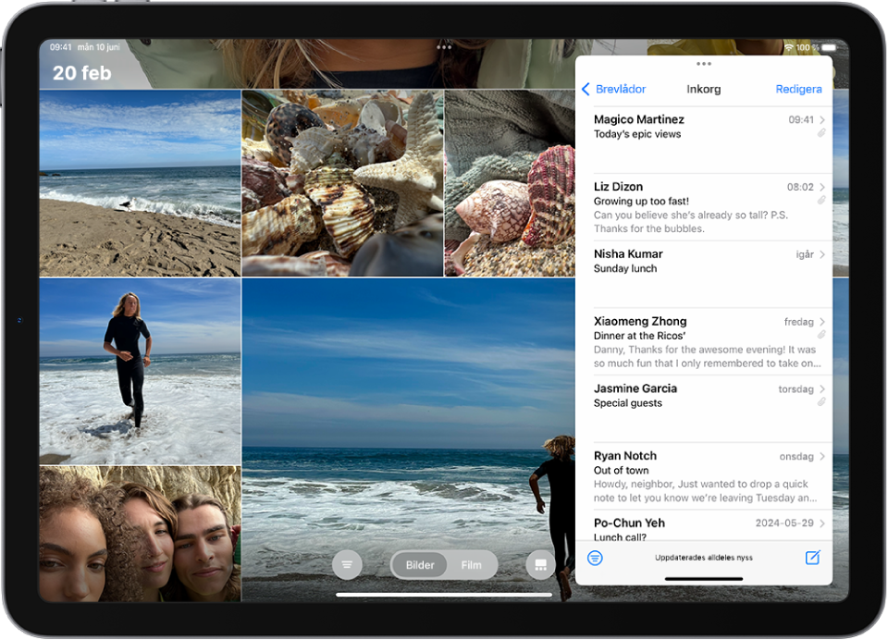
Task: Tap the filter mailbox icon in Mail
Action: point(595,558)
